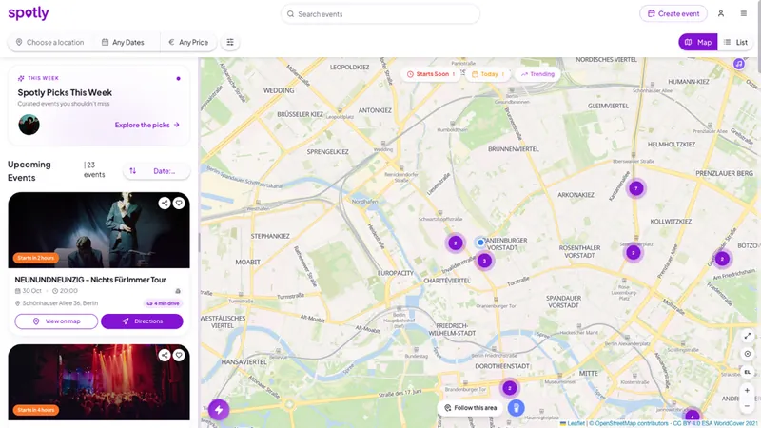Viewport: 761px width, 428px height.
Task: Open NEUNUNDNEUNZIG – Nichts Für Immer Tour title
Action: click(90, 280)
